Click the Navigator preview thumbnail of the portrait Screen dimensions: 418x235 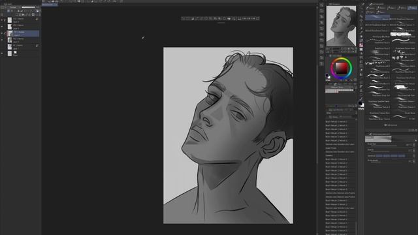point(341,26)
